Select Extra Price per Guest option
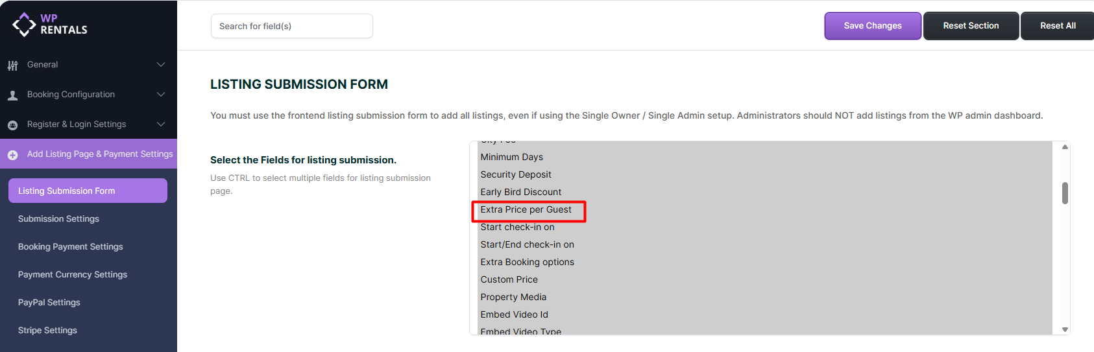Viewport: 1094px width, 352px height. [x=526, y=210]
